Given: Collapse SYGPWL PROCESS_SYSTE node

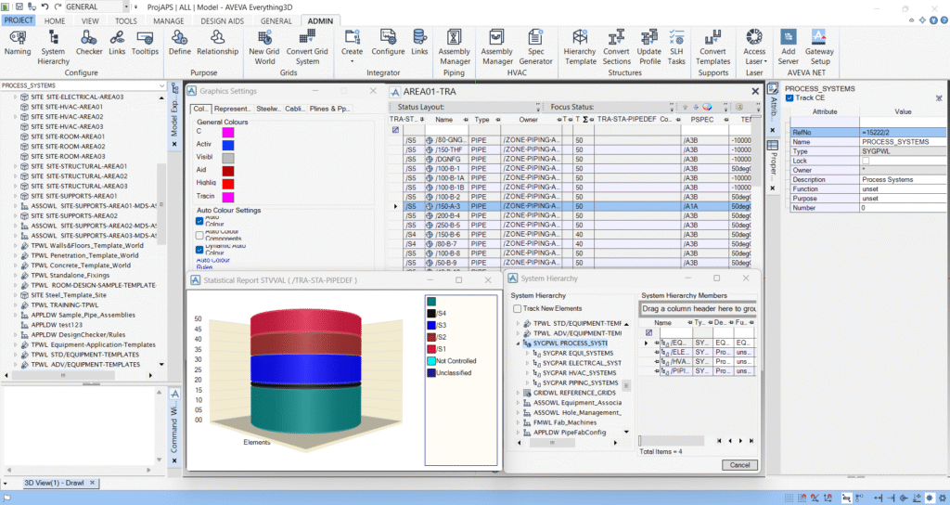Looking at the screenshot, I should point(518,343).
